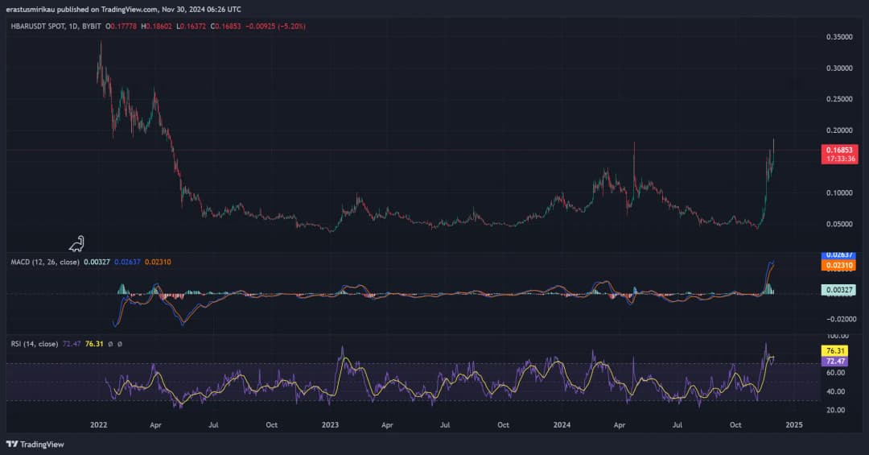
Task: Click the 2024 label on time axis
Action: pos(563,424)
